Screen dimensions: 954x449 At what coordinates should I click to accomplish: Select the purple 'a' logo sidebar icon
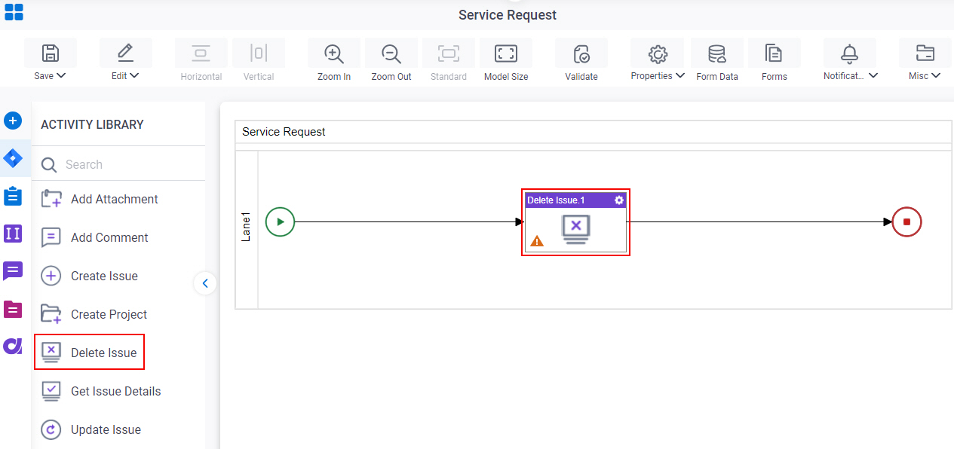[x=13, y=346]
